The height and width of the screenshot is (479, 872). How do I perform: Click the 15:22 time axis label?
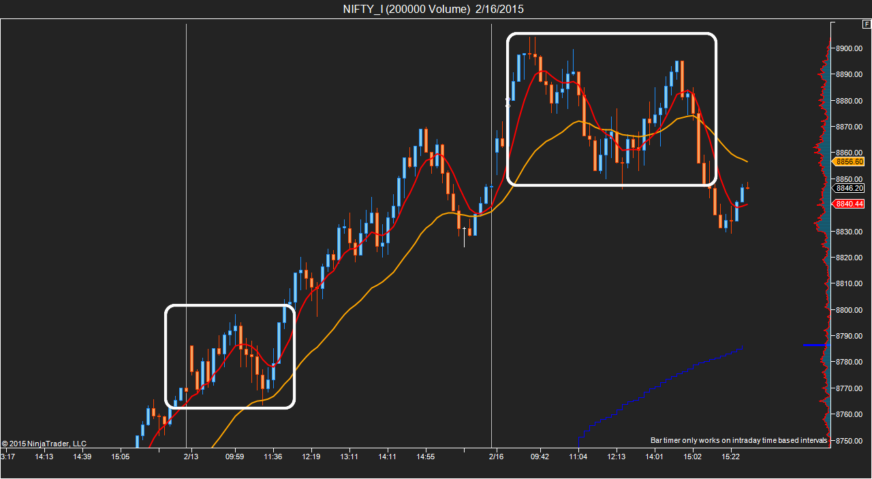(730, 457)
